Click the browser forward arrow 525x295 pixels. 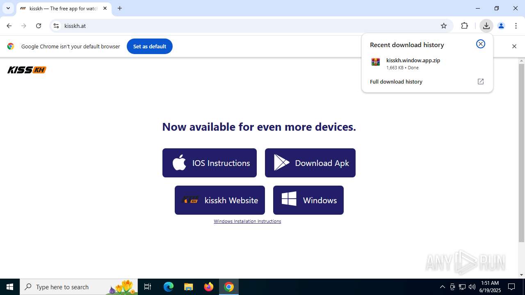[x=24, y=26]
